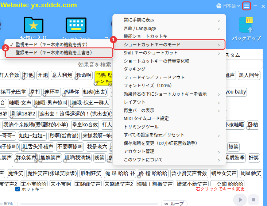267x206 pixels.
Task: Open the hamburger main menu icon
Action: point(247,6)
